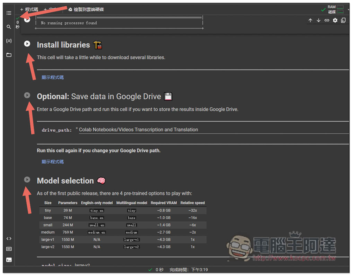Select large-v1 multilingual model cell
Image resolution: width=352 pixels, height=276 pixels.
(132, 240)
